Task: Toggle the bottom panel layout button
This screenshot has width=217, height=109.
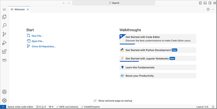Action: [205, 3]
